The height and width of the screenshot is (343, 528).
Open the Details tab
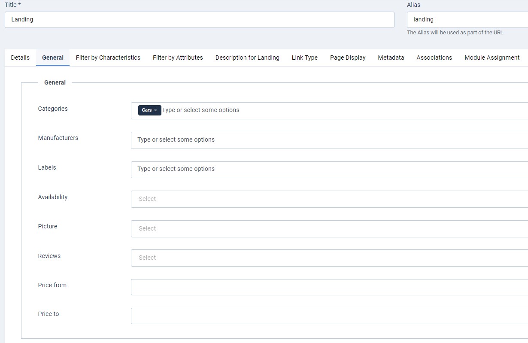[20, 58]
